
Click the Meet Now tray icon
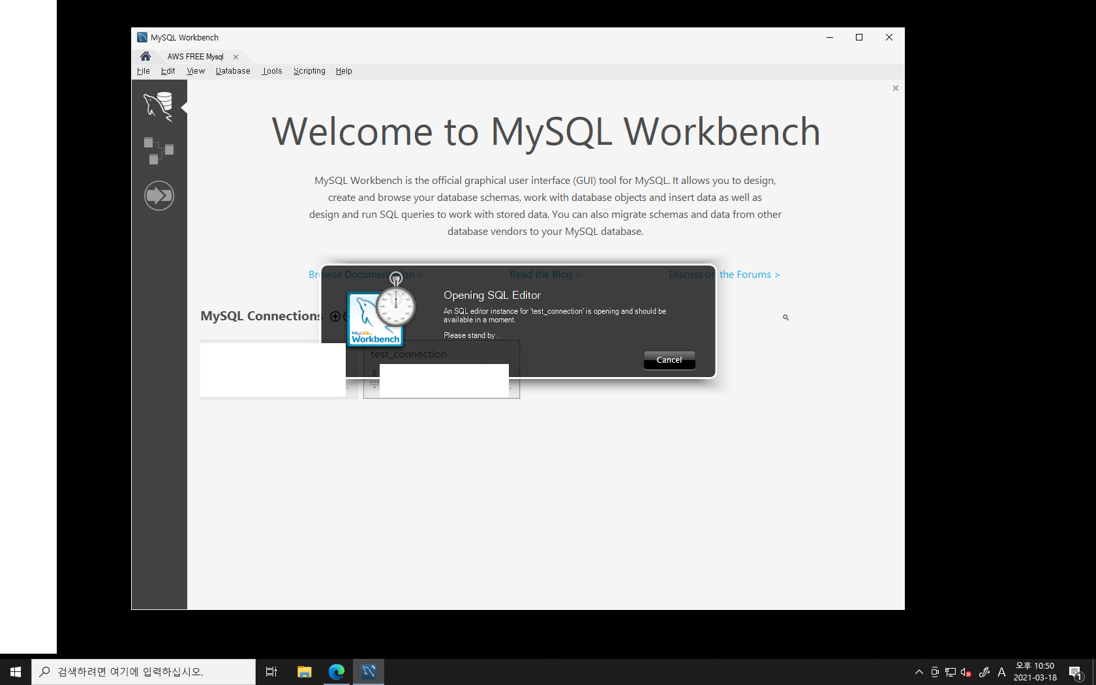tap(935, 672)
